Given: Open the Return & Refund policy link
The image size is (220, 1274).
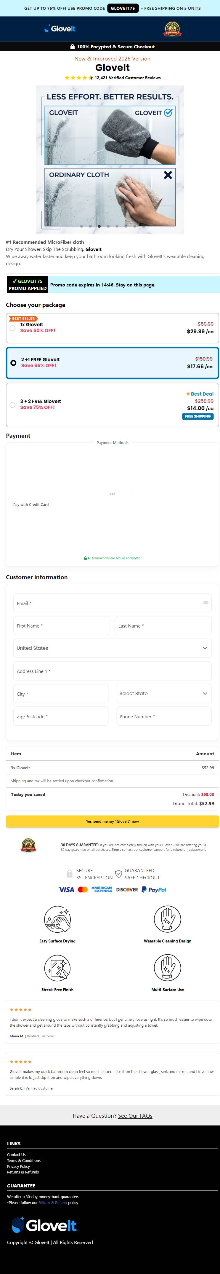Looking at the screenshot, I should 53,1202.
